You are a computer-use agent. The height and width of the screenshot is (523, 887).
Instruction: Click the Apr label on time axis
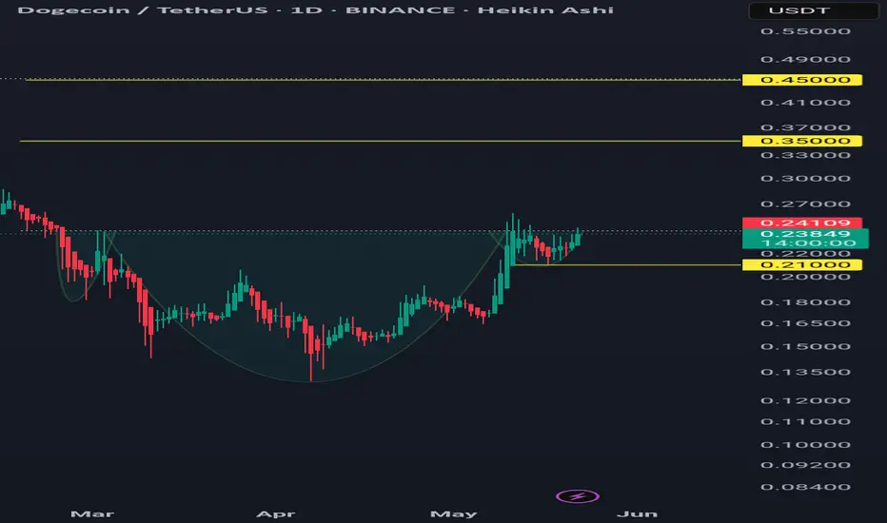275,513
